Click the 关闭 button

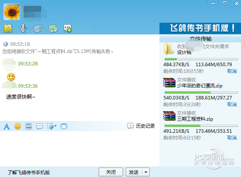(x=111, y=172)
